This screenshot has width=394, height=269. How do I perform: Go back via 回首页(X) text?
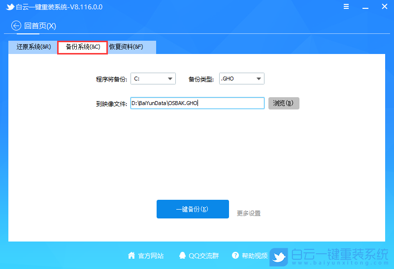[x=40, y=26]
